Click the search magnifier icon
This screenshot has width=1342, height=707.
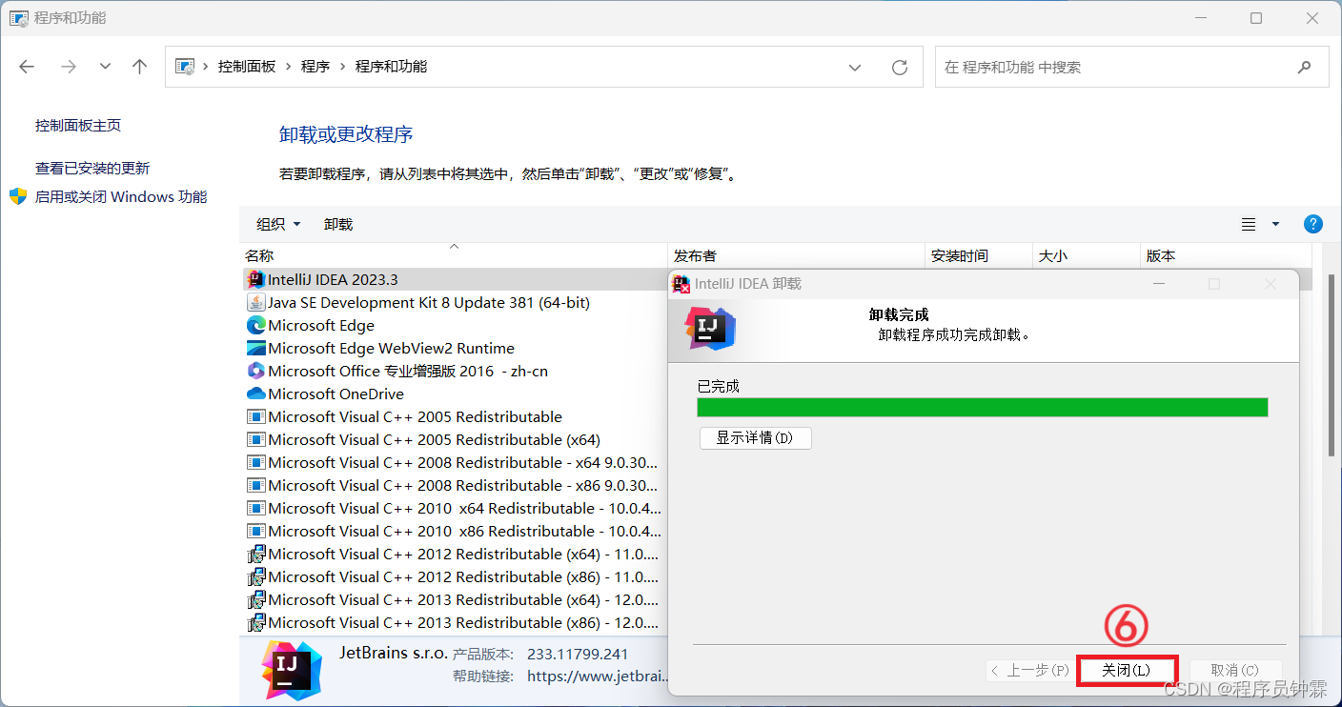(x=1304, y=68)
